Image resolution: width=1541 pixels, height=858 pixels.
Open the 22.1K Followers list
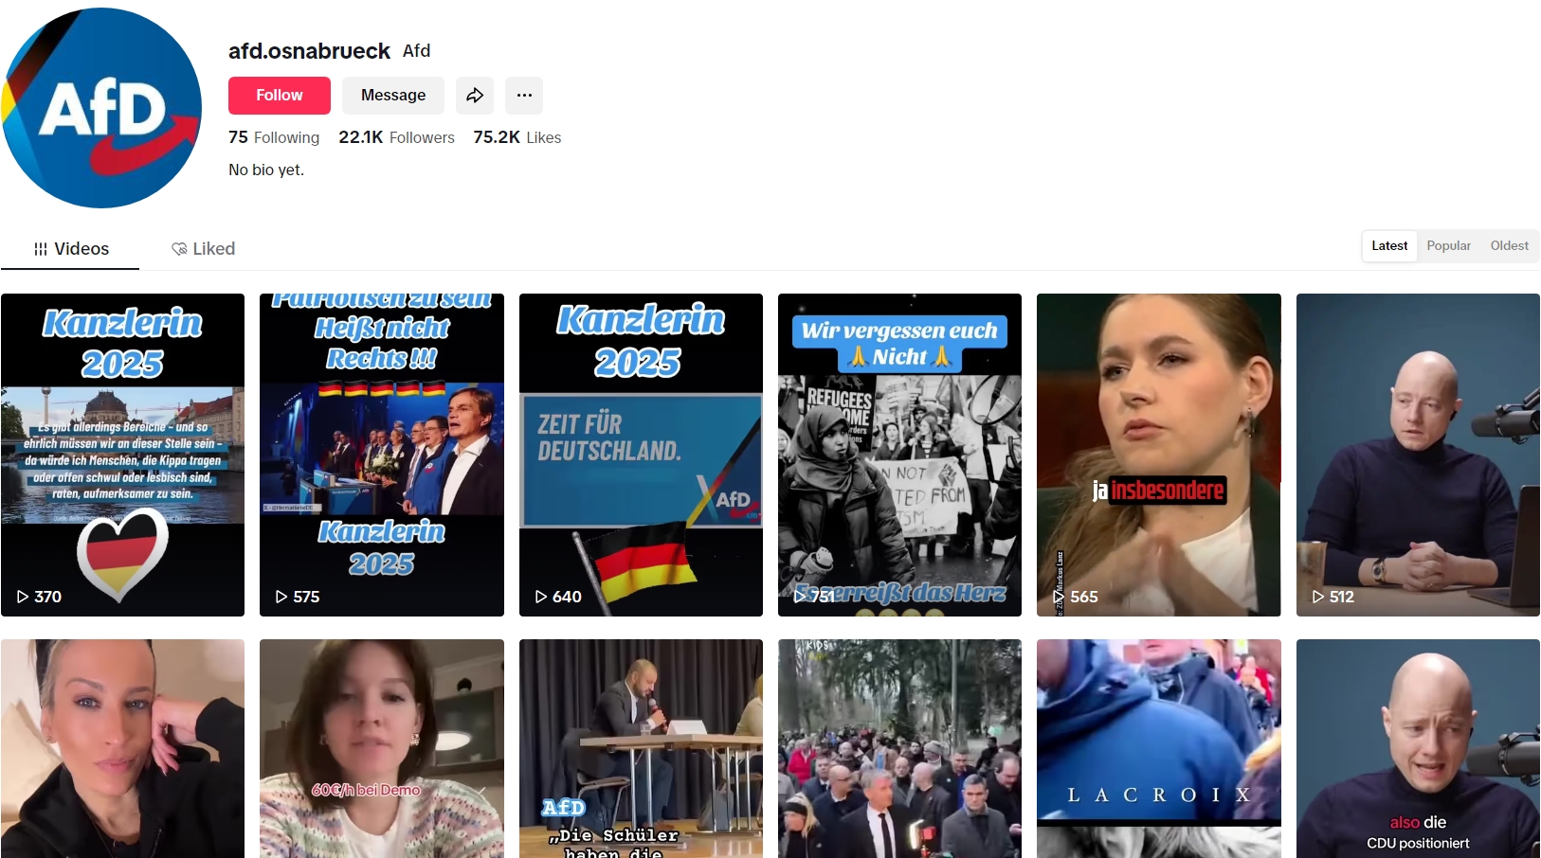(396, 137)
